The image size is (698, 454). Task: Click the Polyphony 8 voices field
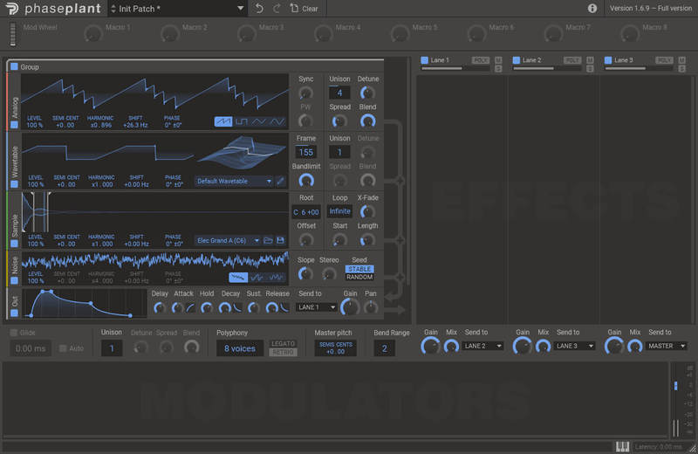239,348
